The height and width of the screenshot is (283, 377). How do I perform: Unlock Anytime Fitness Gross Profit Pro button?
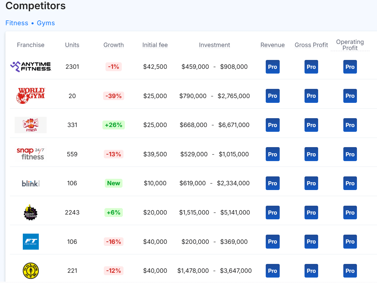(x=311, y=67)
